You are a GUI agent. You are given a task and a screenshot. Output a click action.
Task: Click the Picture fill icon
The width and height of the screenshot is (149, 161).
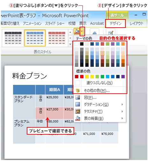(x=78, y=97)
